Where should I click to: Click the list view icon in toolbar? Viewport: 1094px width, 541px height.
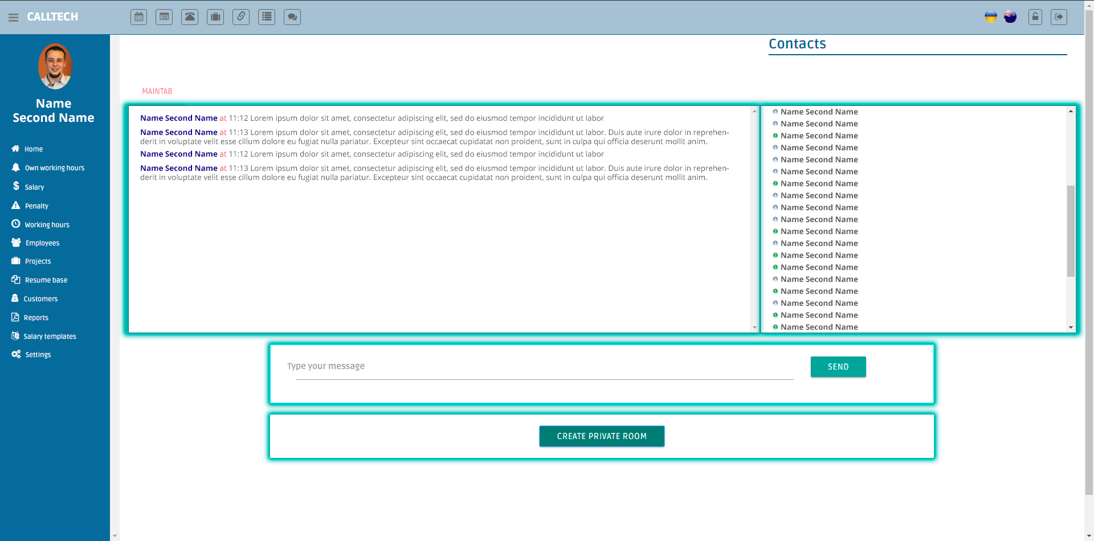click(x=267, y=17)
